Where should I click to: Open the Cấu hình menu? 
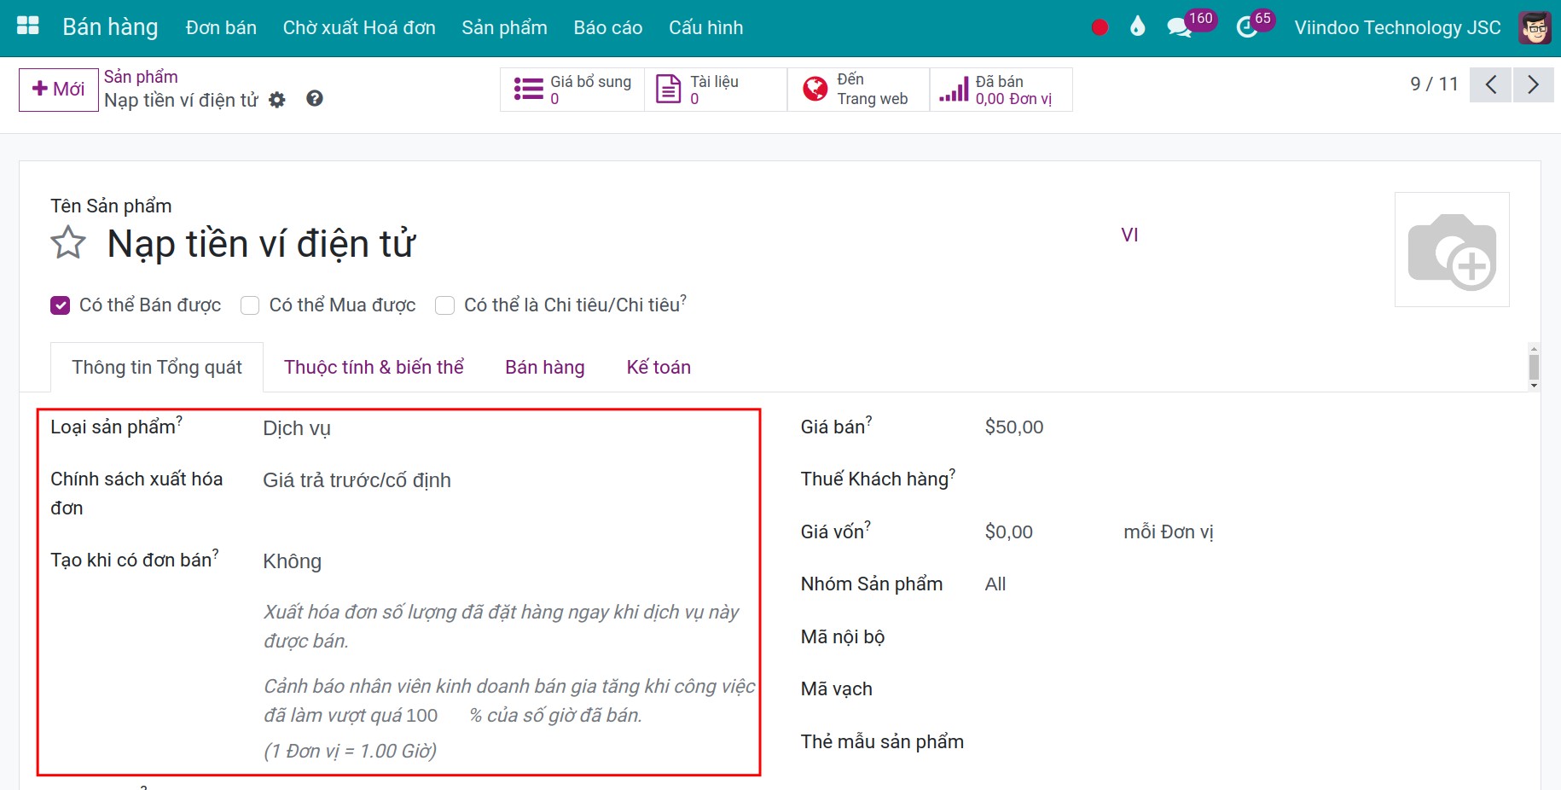(705, 26)
